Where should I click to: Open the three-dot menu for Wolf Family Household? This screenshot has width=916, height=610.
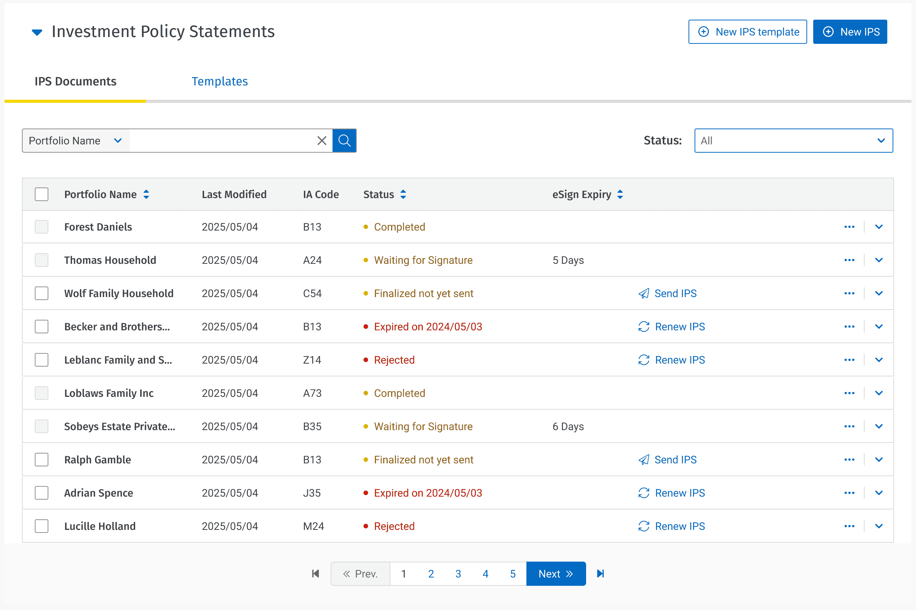point(849,293)
